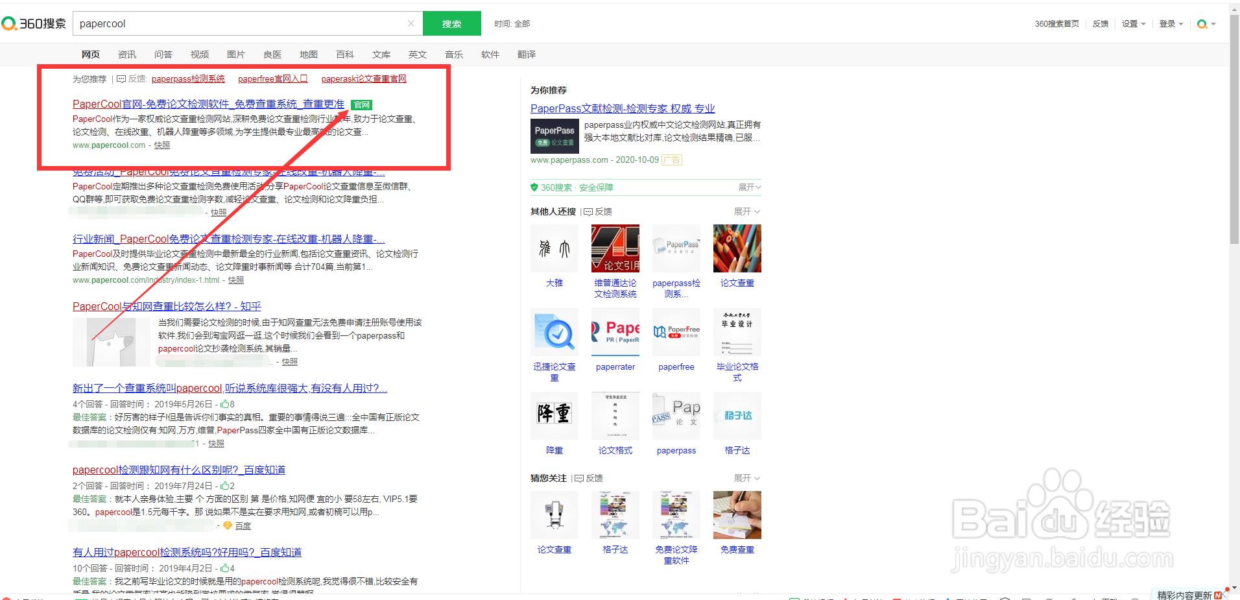Screen dimensions: 1240x600
Task: Open papercool检测跟知网有什么区别呢 result
Action: click(x=179, y=470)
